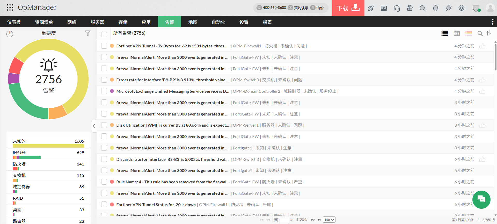Open the severity filter funnel
Image resolution: width=497 pixels, height=224 pixels.
click(88, 33)
